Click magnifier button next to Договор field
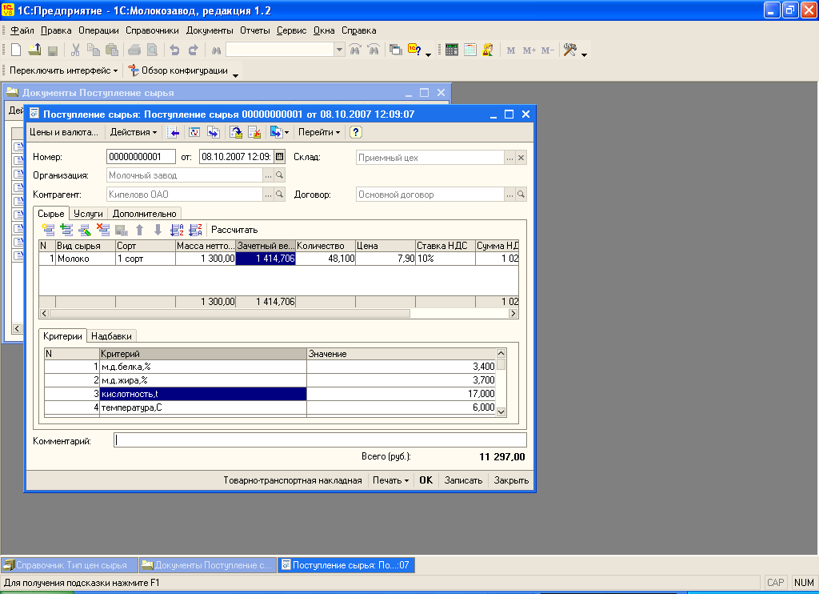Screen dimensions: 819x594 [521, 195]
